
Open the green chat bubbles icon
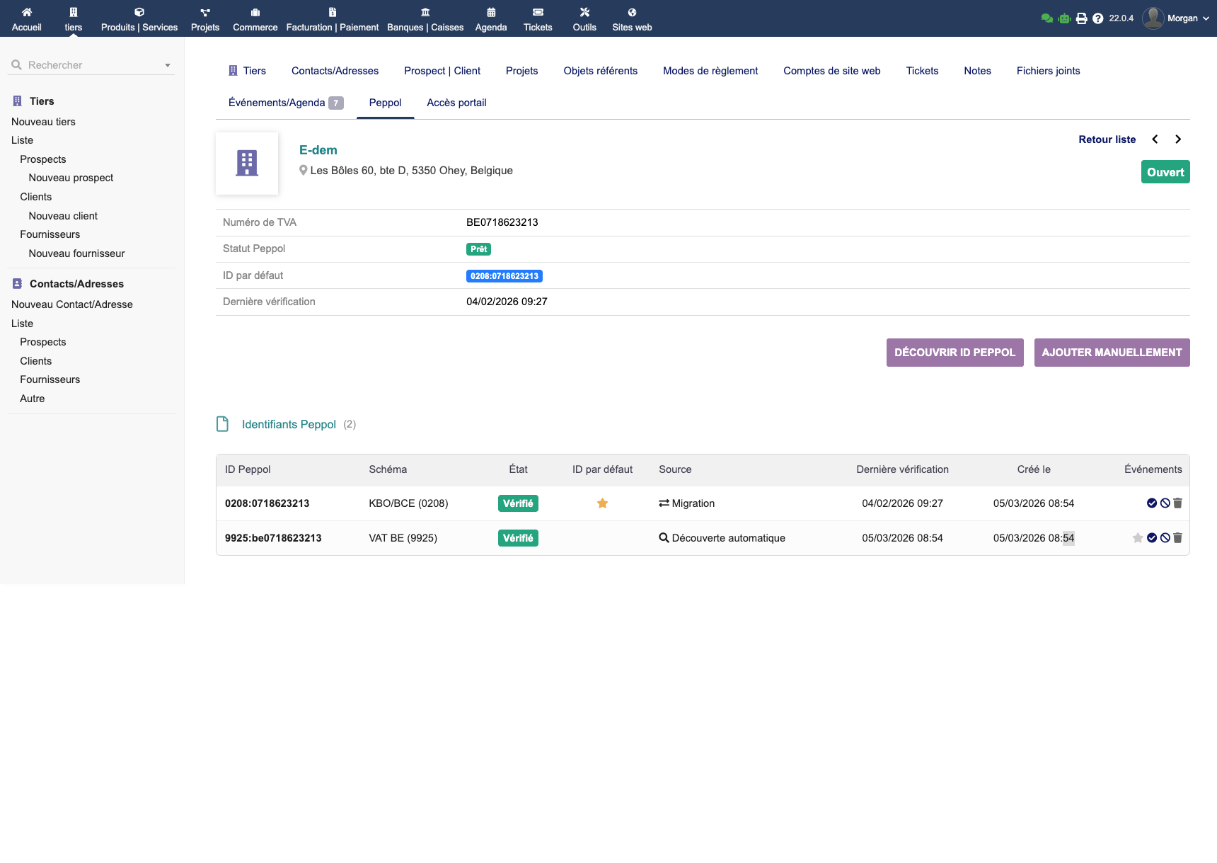tap(1047, 18)
